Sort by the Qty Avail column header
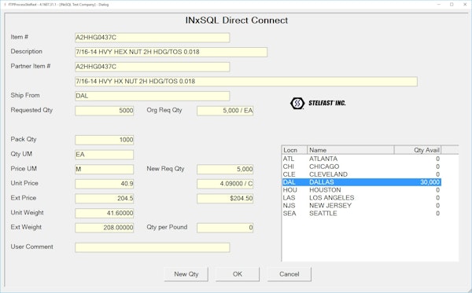The height and width of the screenshot is (293, 472). (x=418, y=150)
